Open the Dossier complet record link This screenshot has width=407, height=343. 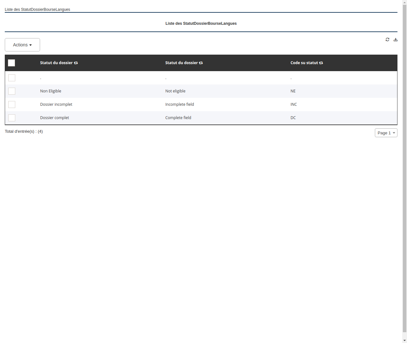pos(54,118)
